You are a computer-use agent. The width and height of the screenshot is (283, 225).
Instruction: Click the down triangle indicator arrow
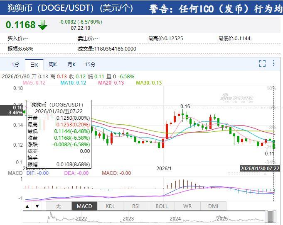(37, 206)
